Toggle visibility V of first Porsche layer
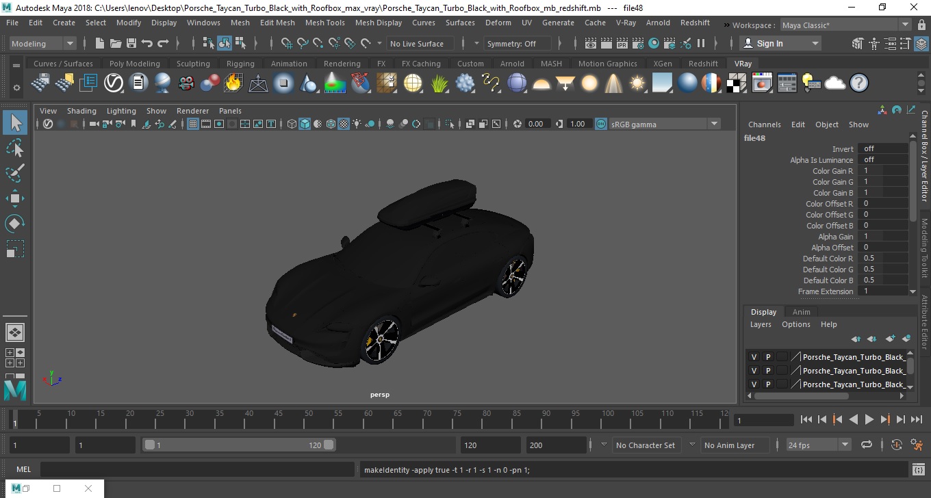Viewport: 931px width, 498px height. (x=754, y=357)
